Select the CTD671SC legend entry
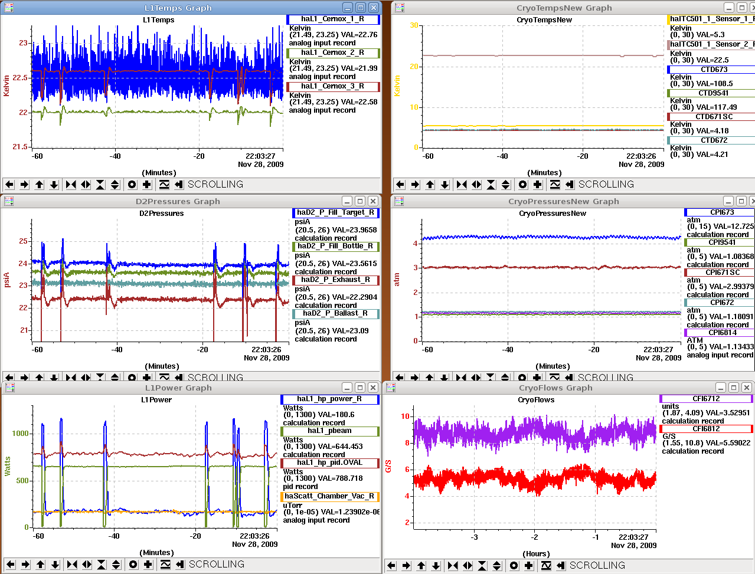755x574 pixels. 711,117
